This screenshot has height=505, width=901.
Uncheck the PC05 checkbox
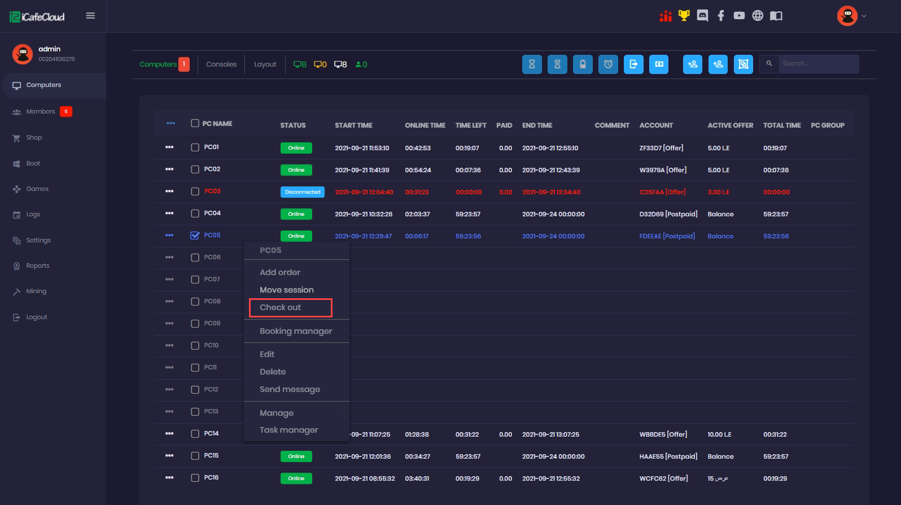[x=195, y=236]
